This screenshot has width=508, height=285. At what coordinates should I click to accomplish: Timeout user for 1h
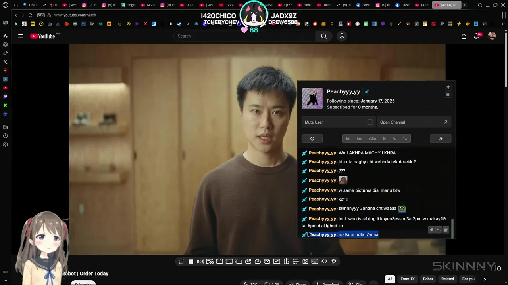pos(384,139)
